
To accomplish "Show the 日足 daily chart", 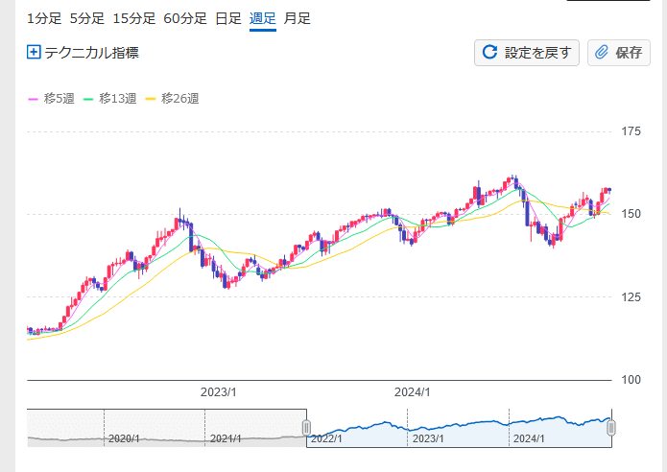I will pyautogui.click(x=228, y=19).
